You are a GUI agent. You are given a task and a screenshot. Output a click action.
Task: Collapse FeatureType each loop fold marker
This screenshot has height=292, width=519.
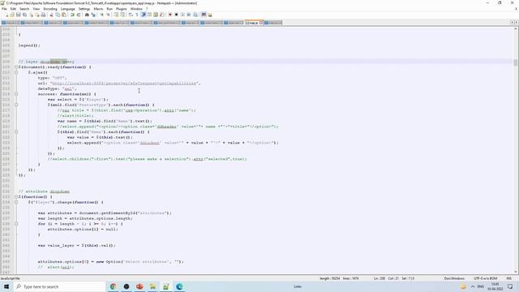coord(16,105)
